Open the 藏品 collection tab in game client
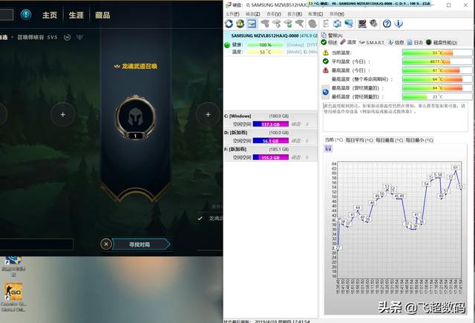 pyautogui.click(x=102, y=15)
